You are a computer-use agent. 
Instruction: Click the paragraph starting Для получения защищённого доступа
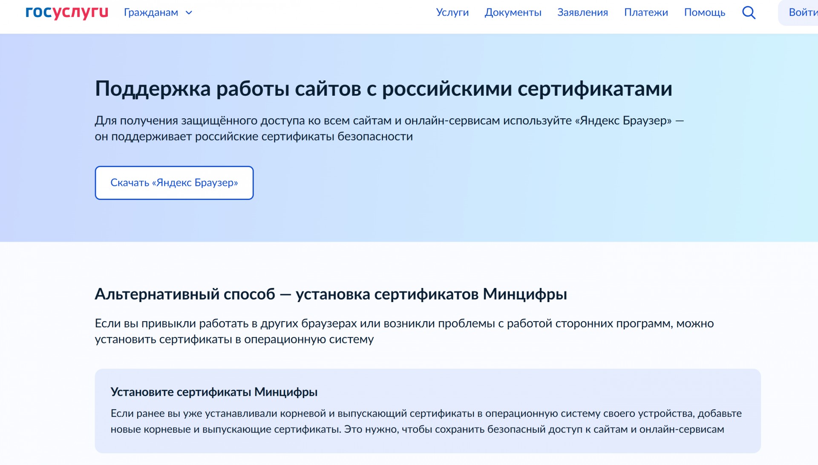click(389, 128)
